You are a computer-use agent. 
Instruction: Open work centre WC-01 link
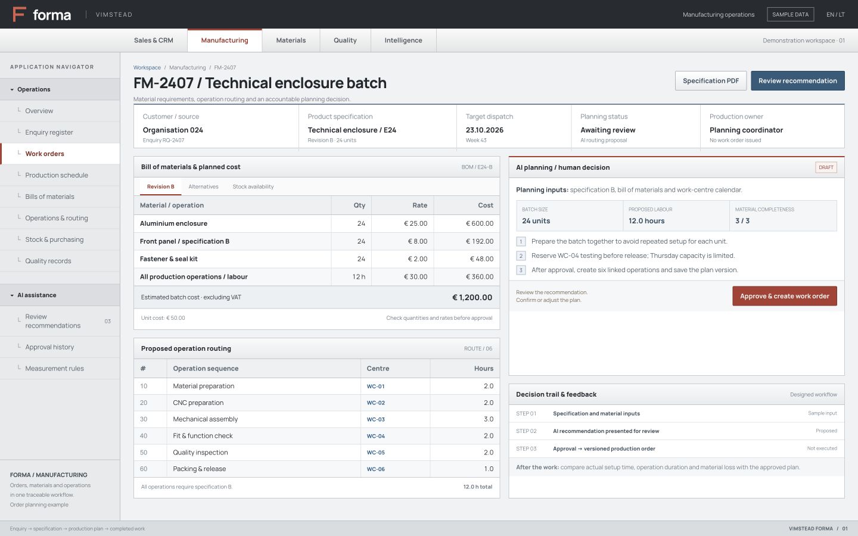click(376, 387)
